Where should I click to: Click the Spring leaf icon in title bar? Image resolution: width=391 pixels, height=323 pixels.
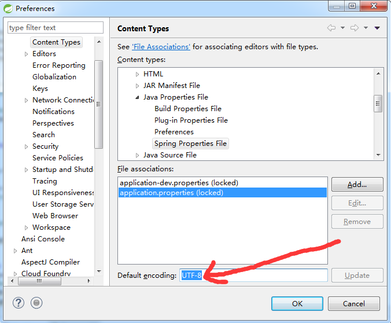pos(8,9)
